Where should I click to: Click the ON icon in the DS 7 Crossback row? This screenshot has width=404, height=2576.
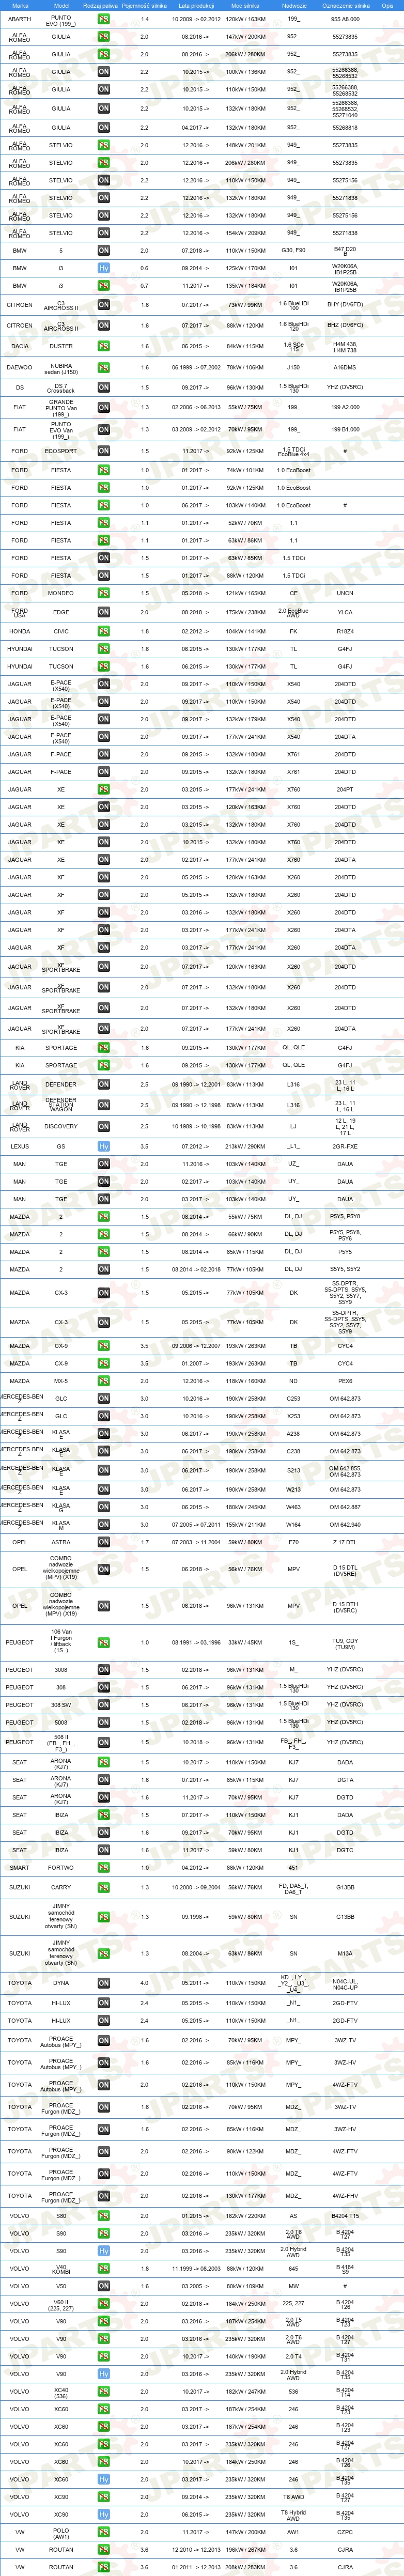[104, 387]
